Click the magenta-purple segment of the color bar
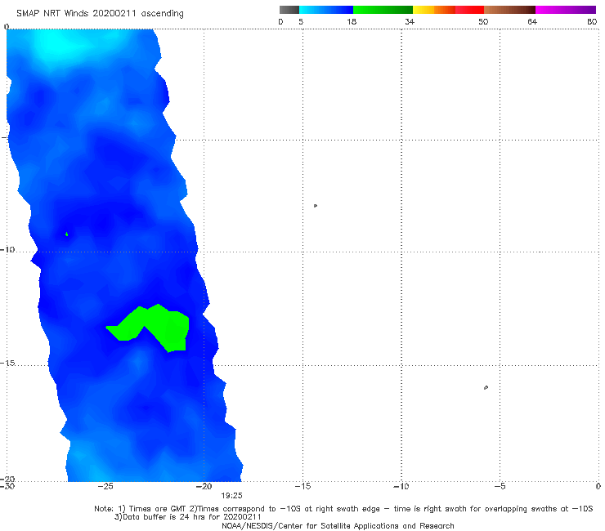The width and height of the screenshot is (605, 531). pyautogui.click(x=566, y=10)
